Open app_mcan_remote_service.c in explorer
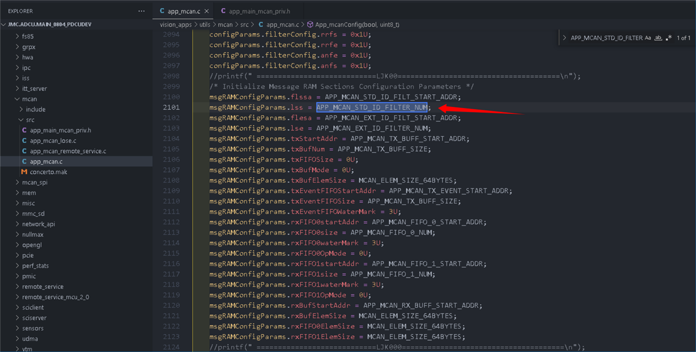Screen dimensions: 696x352 coord(67,151)
